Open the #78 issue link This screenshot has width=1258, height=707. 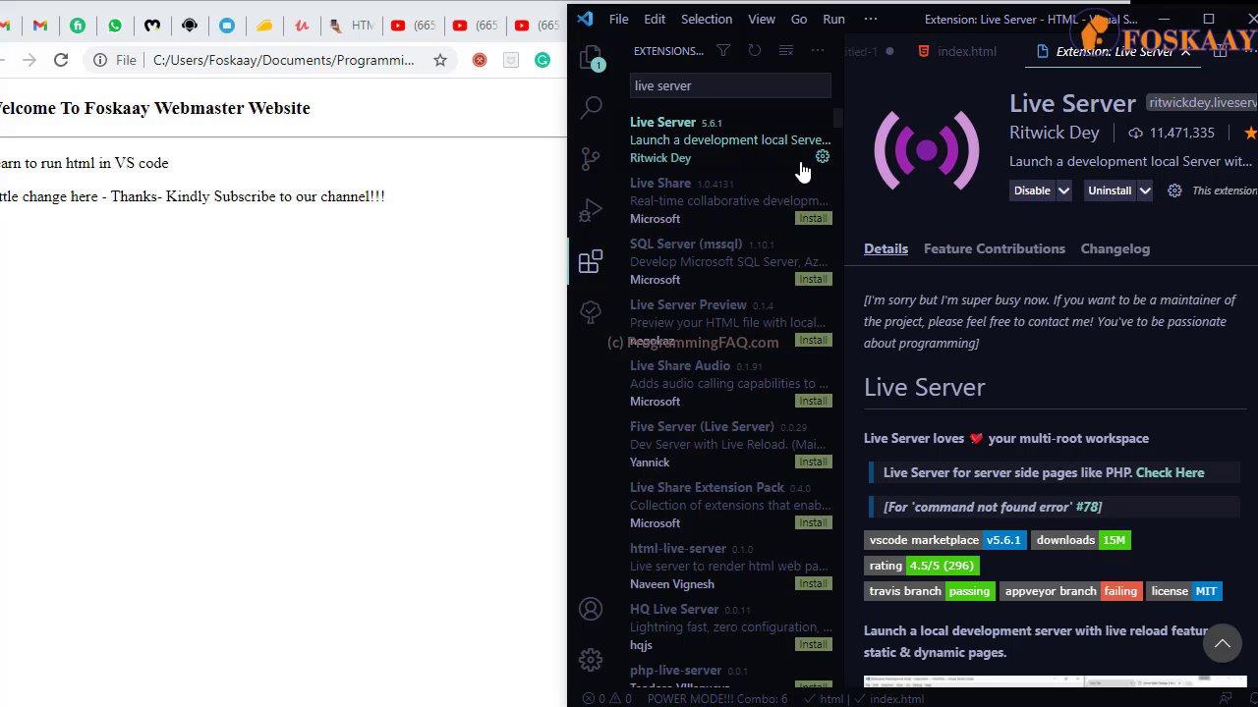[x=1087, y=507]
